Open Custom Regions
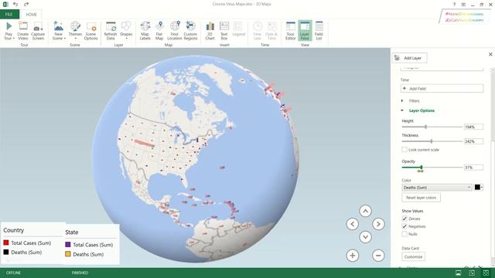Screen dimensions: 495x278 [190, 31]
